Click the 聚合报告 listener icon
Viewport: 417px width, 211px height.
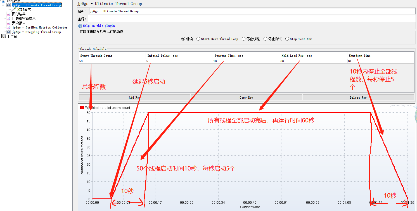[x=9, y=23]
